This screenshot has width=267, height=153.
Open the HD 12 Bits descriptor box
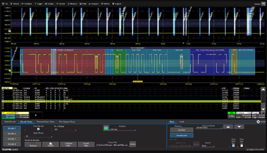point(231,115)
